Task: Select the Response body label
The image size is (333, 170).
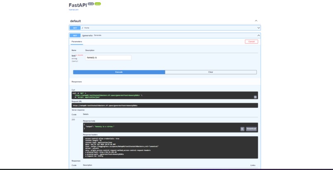Action: click(x=89, y=121)
